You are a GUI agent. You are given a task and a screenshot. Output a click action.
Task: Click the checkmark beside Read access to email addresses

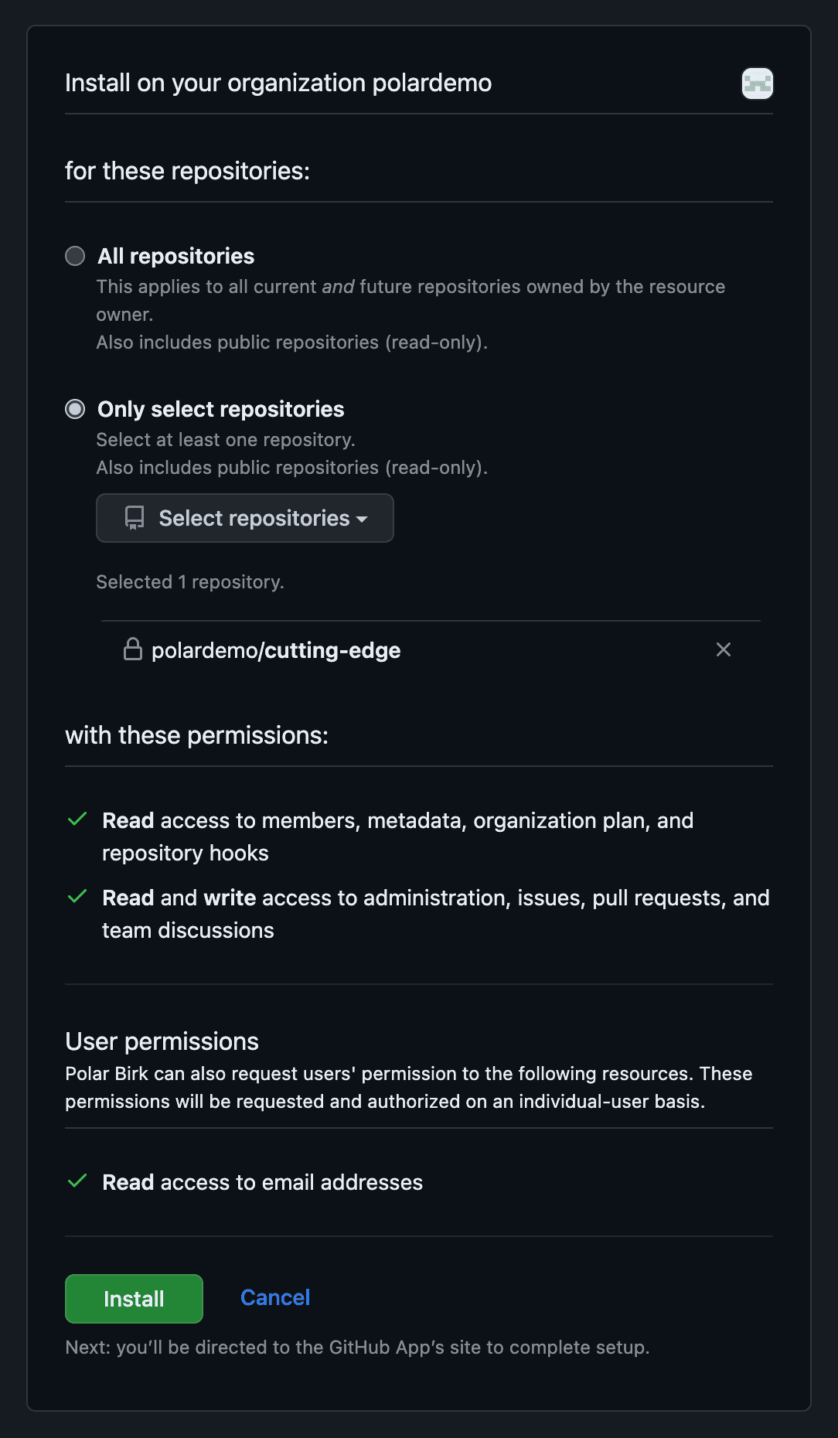tap(77, 1181)
